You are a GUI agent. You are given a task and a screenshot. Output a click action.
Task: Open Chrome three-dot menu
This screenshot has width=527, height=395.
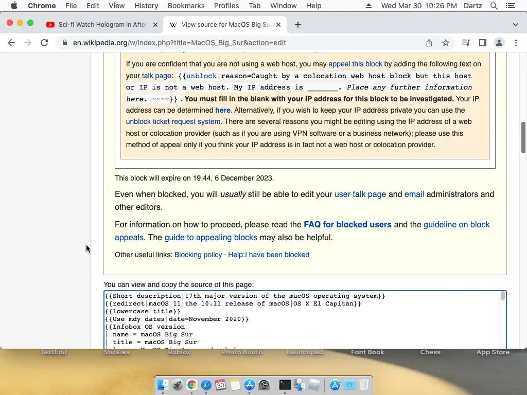click(516, 43)
